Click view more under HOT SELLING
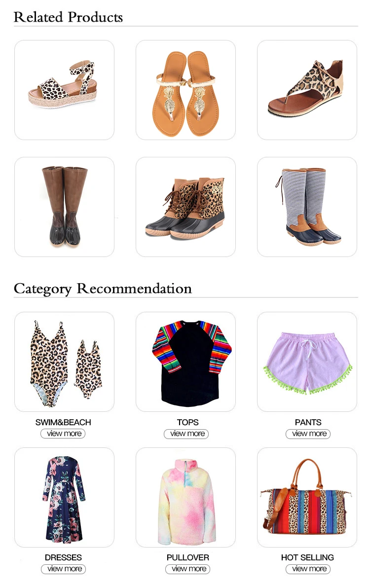 (308, 569)
